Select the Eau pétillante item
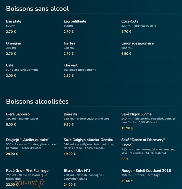This screenshot has height=189, width=182. (x=75, y=22)
